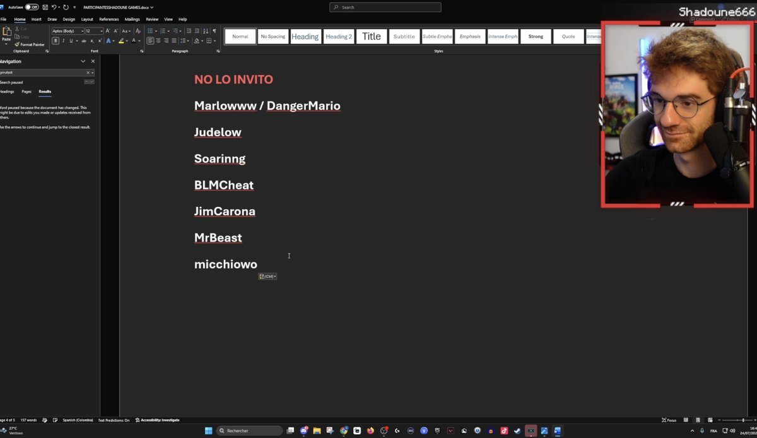Apply the Title style

tap(372, 37)
